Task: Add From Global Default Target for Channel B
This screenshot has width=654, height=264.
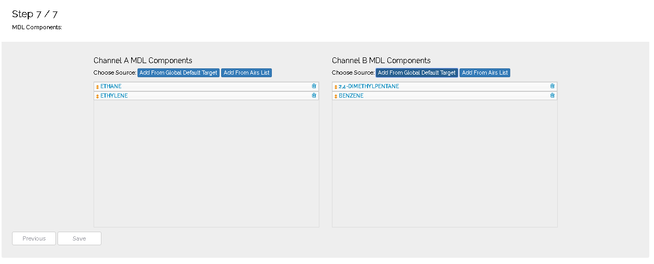Action: coord(417,73)
